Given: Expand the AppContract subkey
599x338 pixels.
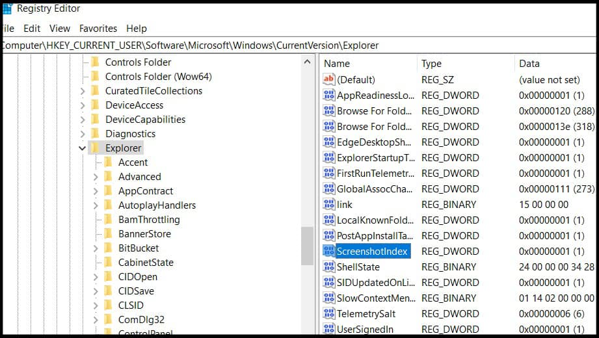Looking at the screenshot, I should point(96,191).
